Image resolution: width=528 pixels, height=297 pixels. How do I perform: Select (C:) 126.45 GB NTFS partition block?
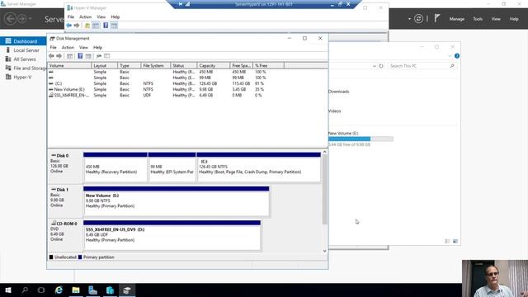coord(258,167)
